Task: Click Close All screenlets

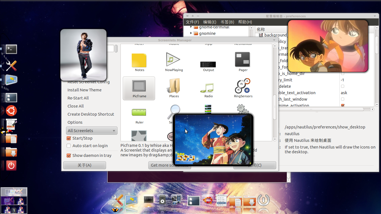Action: 76,106
